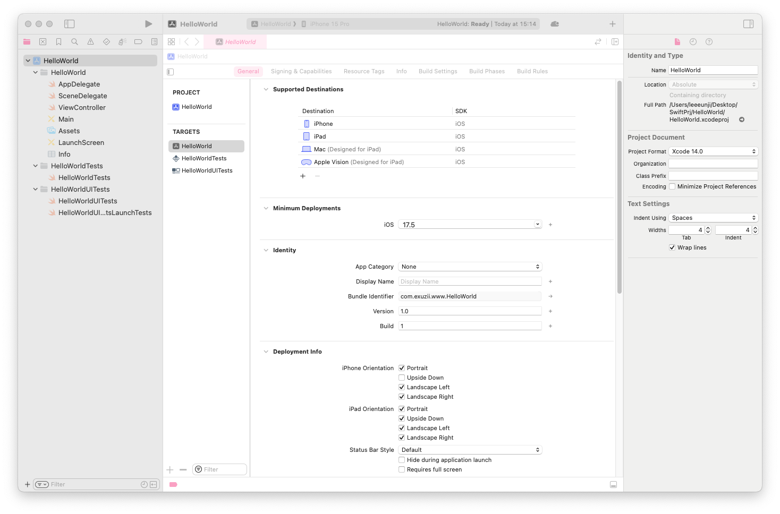Click the Bundle Identifier field
Screen dimensions: 780x514
(470, 296)
